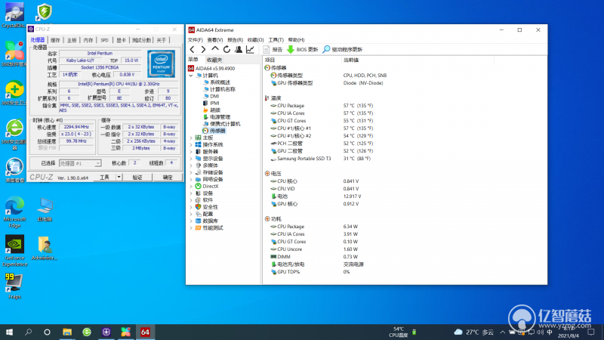Expand the 存储设备 tree node
This screenshot has width=604, height=340.
[191, 172]
